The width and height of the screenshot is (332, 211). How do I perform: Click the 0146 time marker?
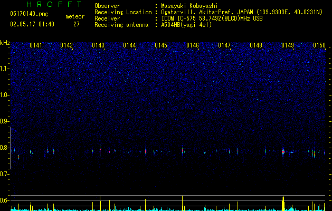(193, 45)
